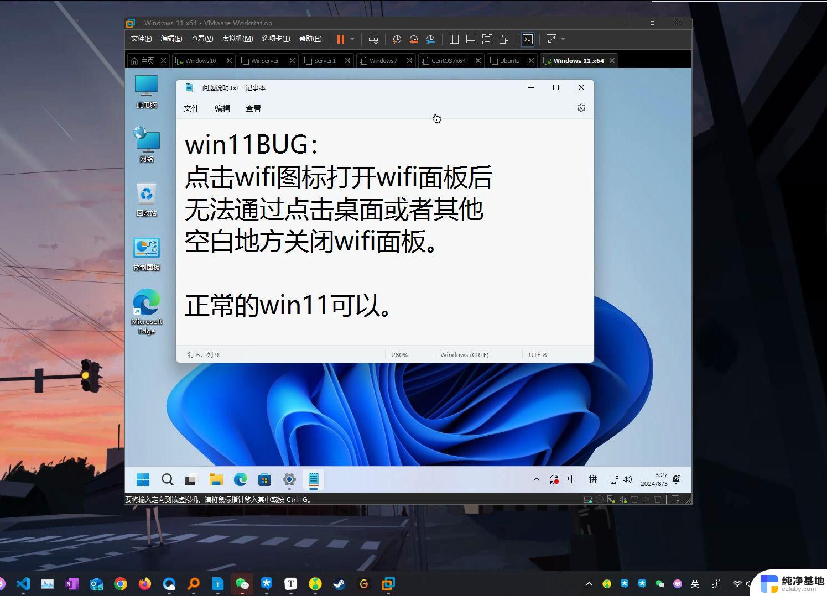Image resolution: width=827 pixels, height=596 pixels.
Task: Select the 控制面板 desktop icon
Action: 147,254
